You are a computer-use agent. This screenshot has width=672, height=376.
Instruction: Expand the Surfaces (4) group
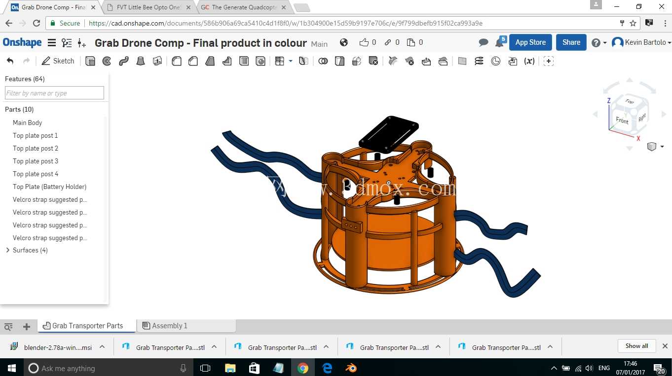[7, 250]
